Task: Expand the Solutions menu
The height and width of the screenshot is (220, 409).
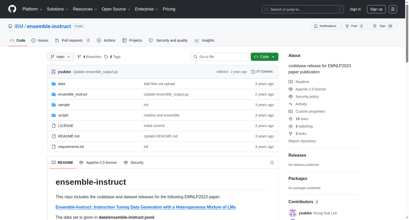Action: 58,9
